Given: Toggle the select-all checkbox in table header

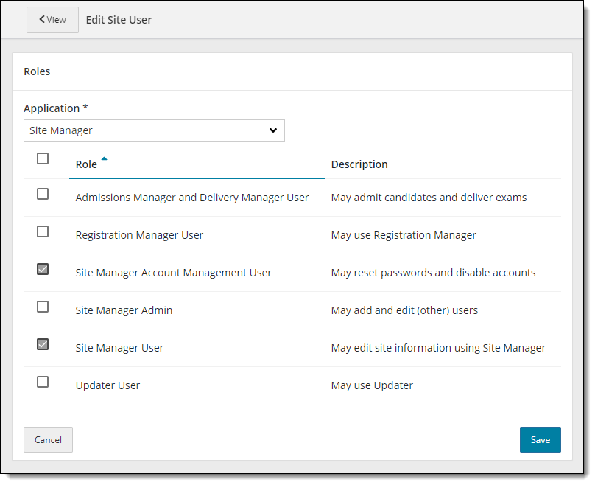Looking at the screenshot, I should click(x=42, y=158).
